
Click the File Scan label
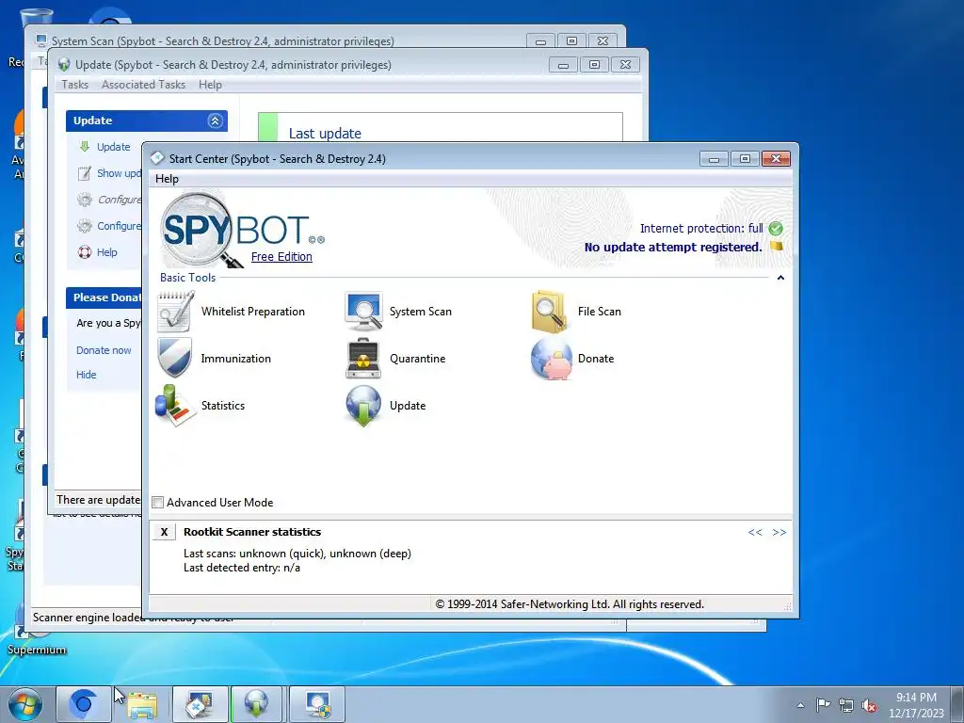[600, 312]
